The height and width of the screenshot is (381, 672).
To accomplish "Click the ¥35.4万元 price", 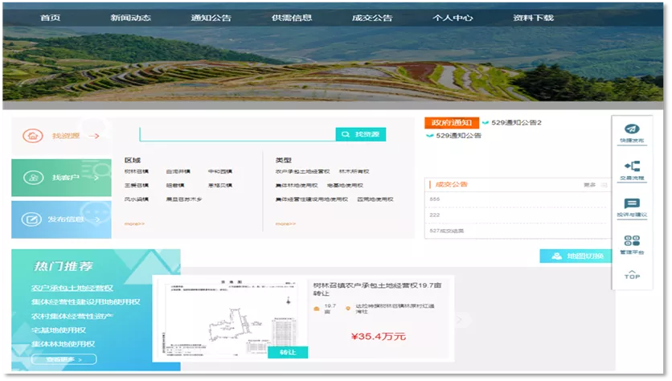I will pyautogui.click(x=379, y=337).
